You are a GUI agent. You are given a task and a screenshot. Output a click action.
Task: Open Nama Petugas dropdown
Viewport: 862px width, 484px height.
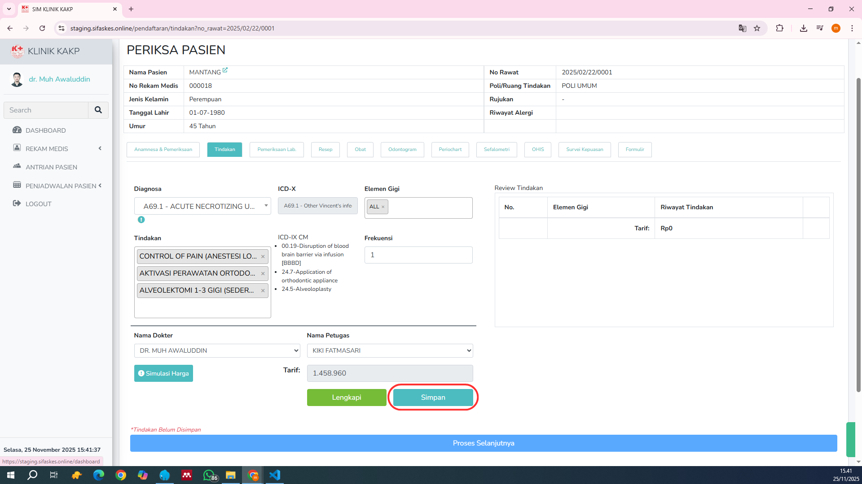tap(390, 350)
